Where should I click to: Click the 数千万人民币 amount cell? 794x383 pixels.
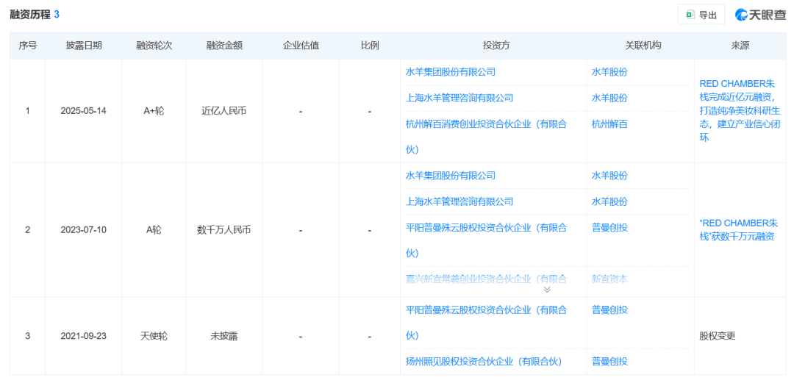[223, 230]
